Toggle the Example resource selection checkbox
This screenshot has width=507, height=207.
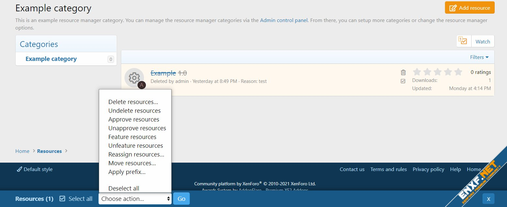(403, 81)
